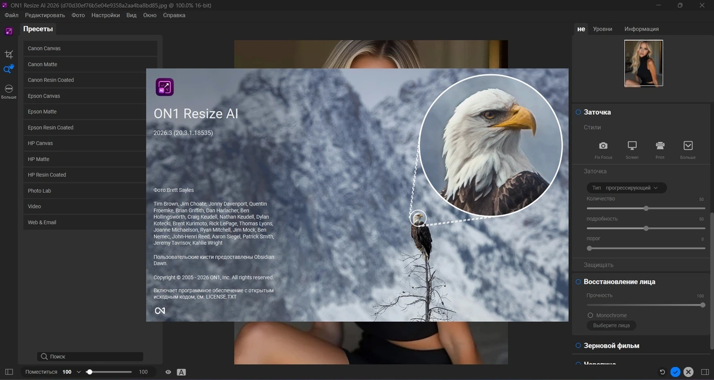714x380 pixels.
Task: Switch to the Информация tab
Action: (641, 29)
